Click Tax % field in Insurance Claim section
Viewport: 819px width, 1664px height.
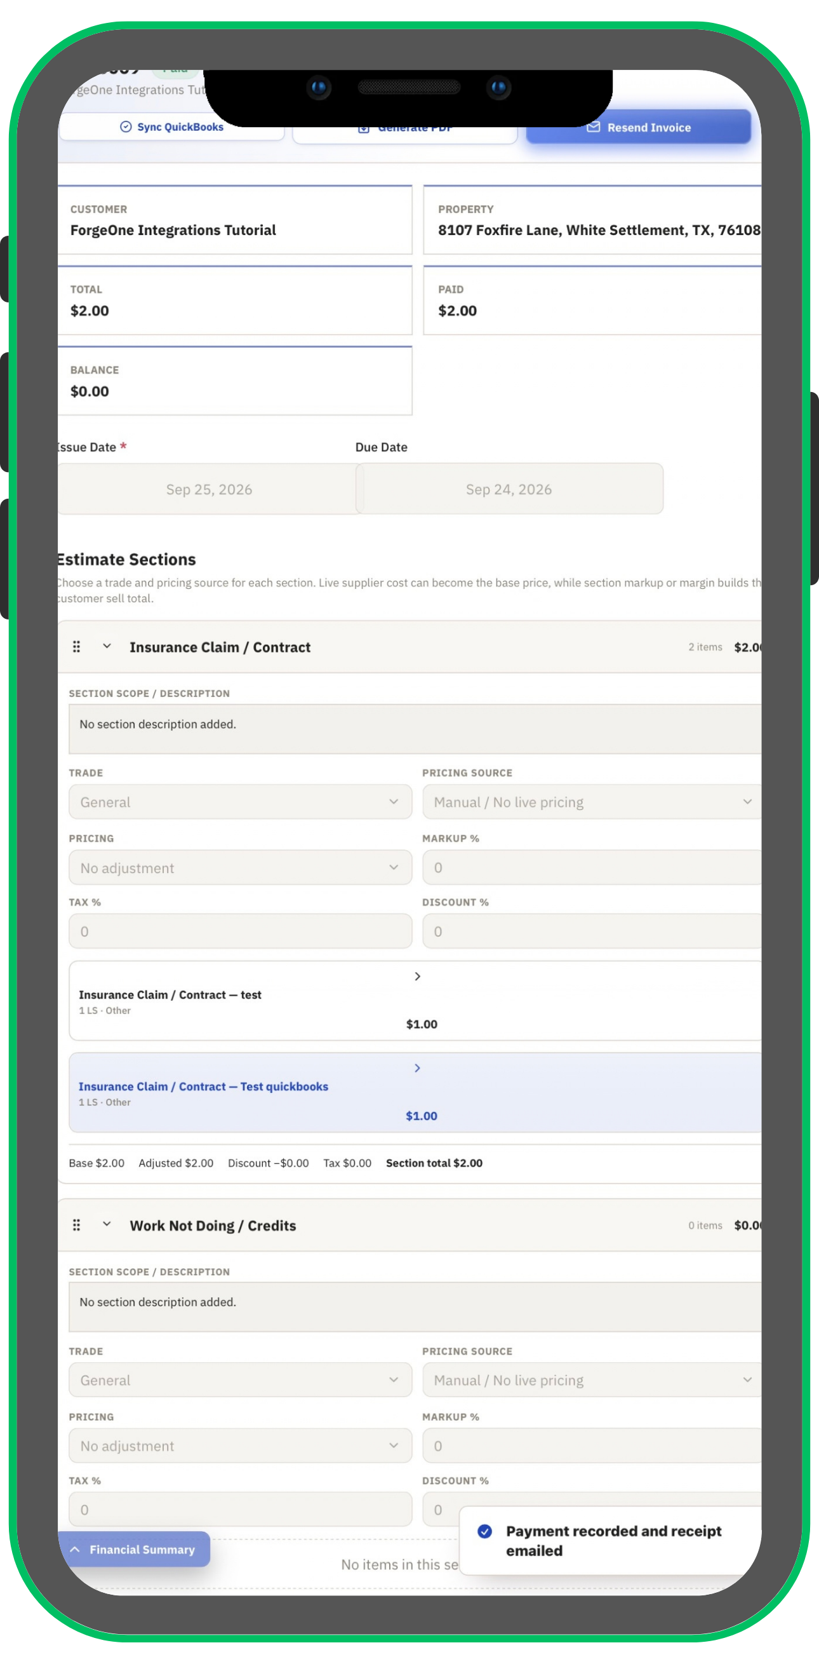[240, 931]
